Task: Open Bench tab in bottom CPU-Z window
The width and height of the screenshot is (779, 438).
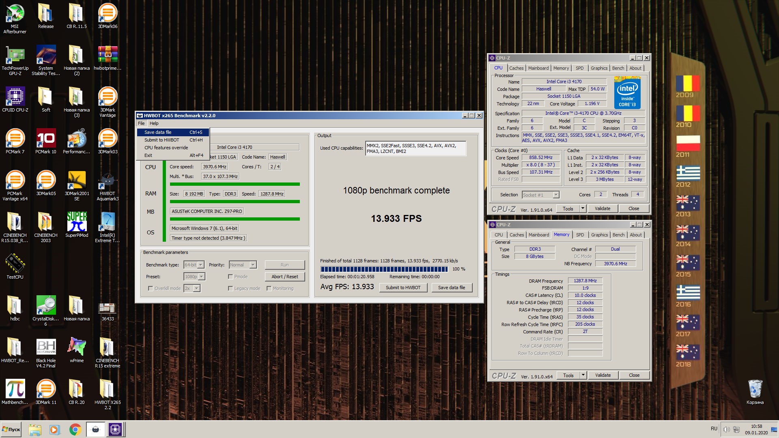Action: [x=618, y=235]
